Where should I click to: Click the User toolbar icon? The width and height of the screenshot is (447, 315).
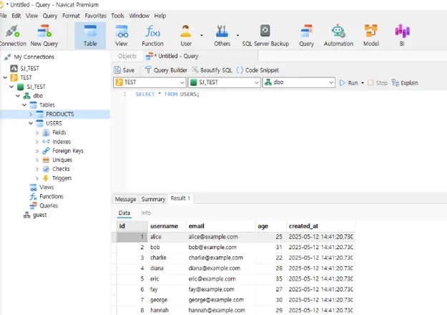[186, 36]
